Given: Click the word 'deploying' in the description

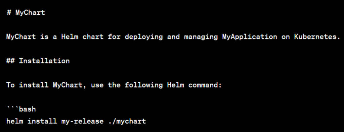Looking at the screenshot, I should 144,37.
